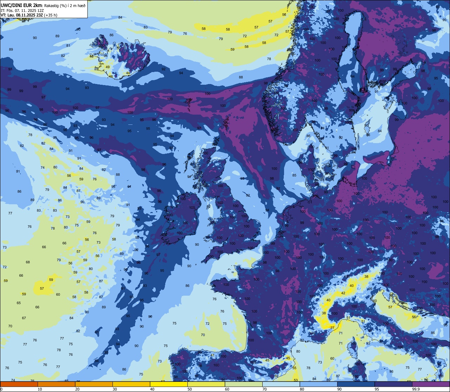The height and width of the screenshot is (392, 450).
Task: Click the '40' legend scale label
Action: (152, 389)
